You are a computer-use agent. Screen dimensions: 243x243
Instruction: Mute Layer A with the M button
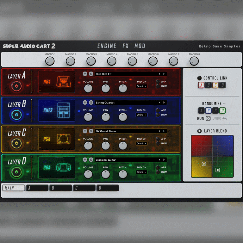pyautogui.click(x=85, y=74)
